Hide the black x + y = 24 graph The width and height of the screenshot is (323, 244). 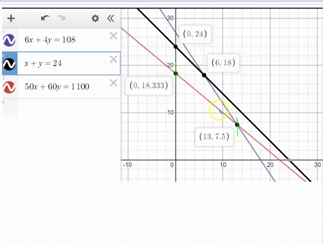coord(9,64)
